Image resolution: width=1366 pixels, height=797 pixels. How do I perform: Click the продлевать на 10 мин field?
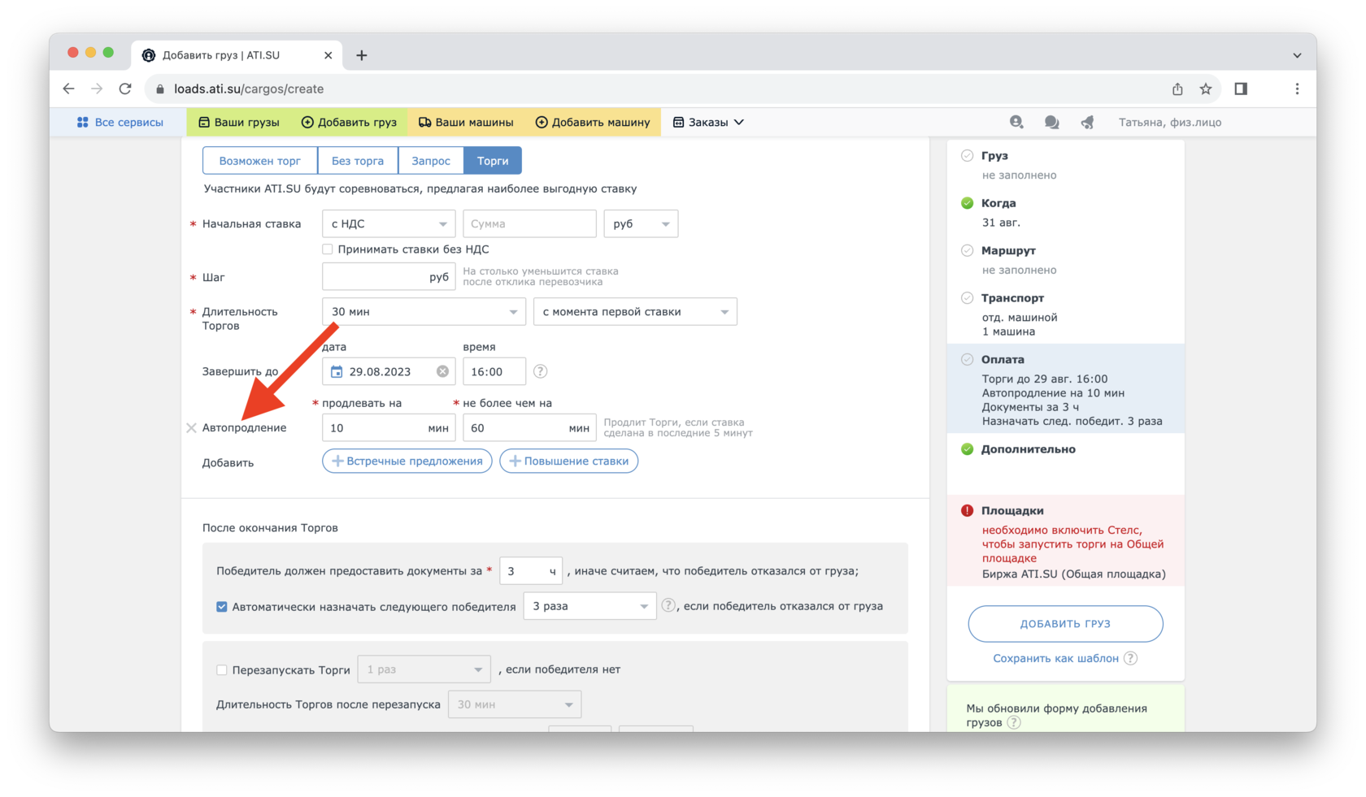(389, 428)
